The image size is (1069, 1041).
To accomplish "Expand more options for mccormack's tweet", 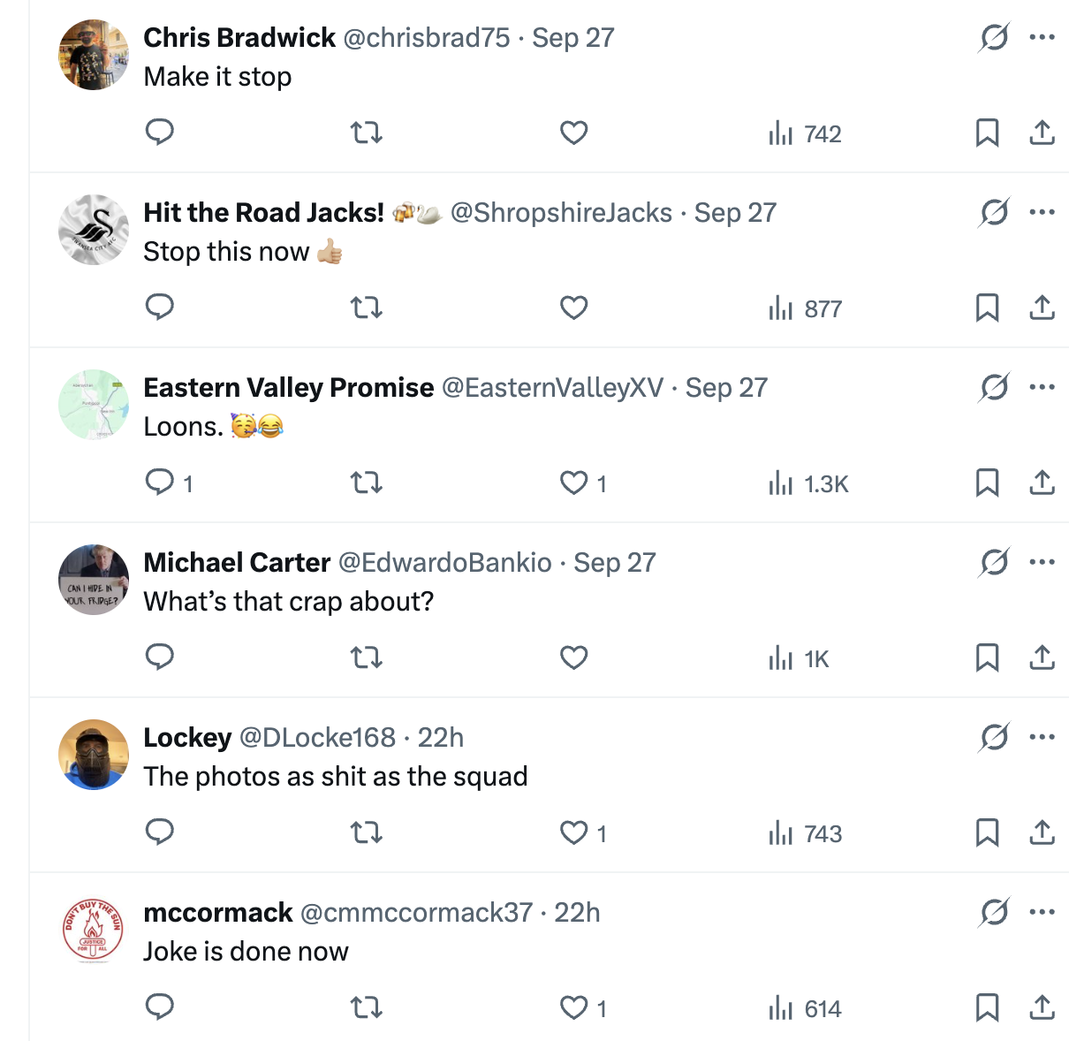I will (1042, 912).
